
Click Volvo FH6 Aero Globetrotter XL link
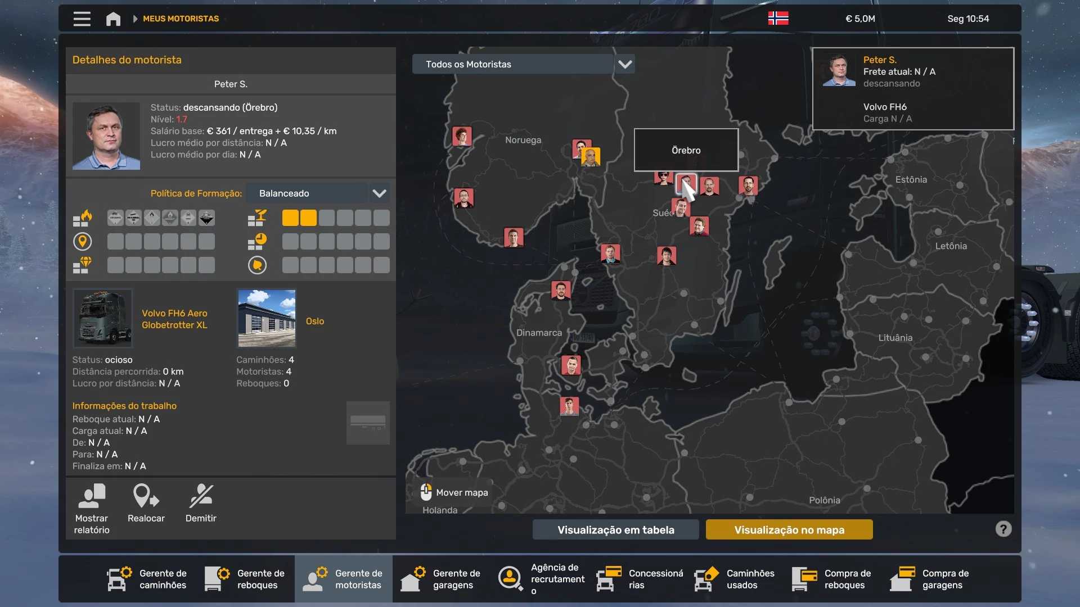[x=174, y=319]
